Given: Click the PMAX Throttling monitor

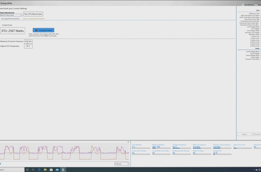Looking at the screenshot, I should (202, 152).
